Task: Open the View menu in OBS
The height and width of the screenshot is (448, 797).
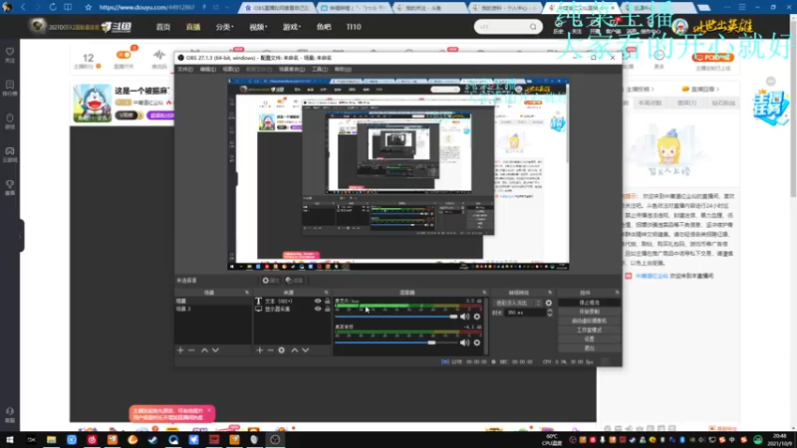Action: 231,69
